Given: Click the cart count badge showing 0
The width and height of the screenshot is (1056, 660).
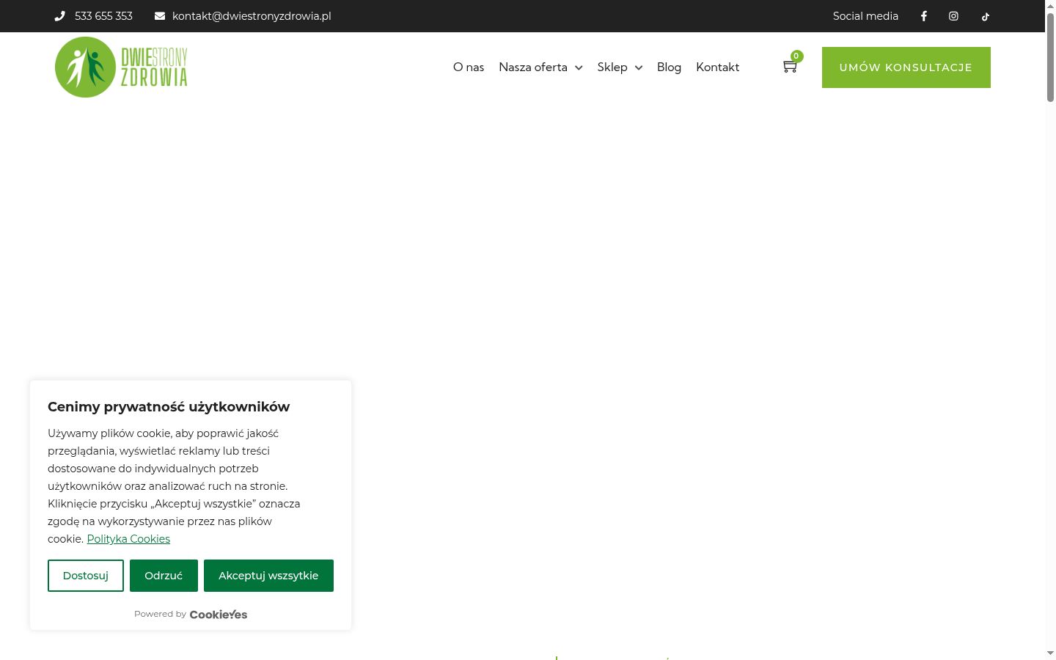Looking at the screenshot, I should (x=796, y=56).
